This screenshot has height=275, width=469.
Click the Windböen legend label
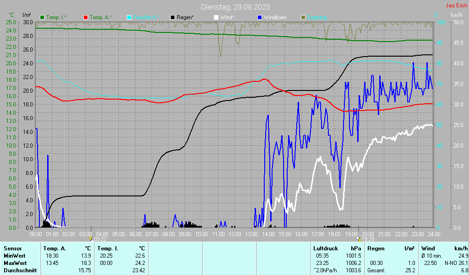click(x=275, y=18)
